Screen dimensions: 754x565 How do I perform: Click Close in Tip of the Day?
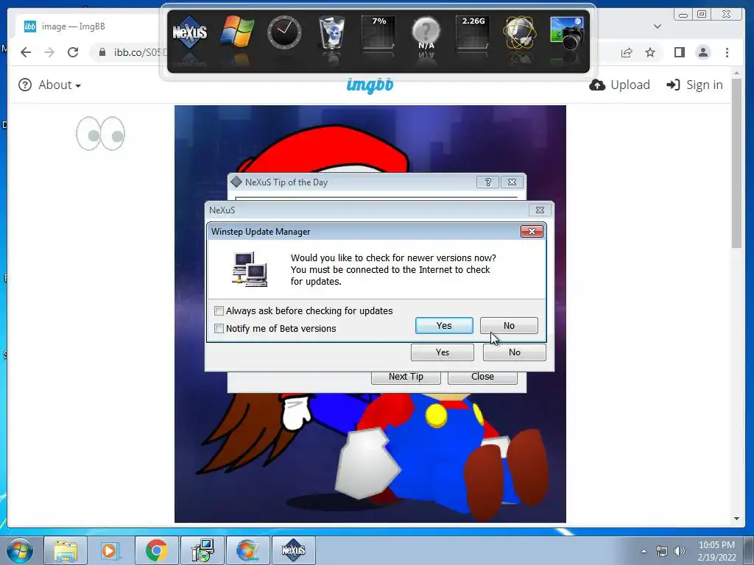coord(482,377)
